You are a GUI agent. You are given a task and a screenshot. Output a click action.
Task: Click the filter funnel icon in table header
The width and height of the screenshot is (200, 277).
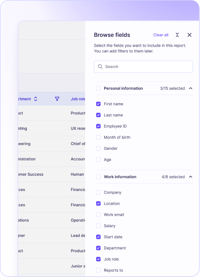tap(57, 99)
